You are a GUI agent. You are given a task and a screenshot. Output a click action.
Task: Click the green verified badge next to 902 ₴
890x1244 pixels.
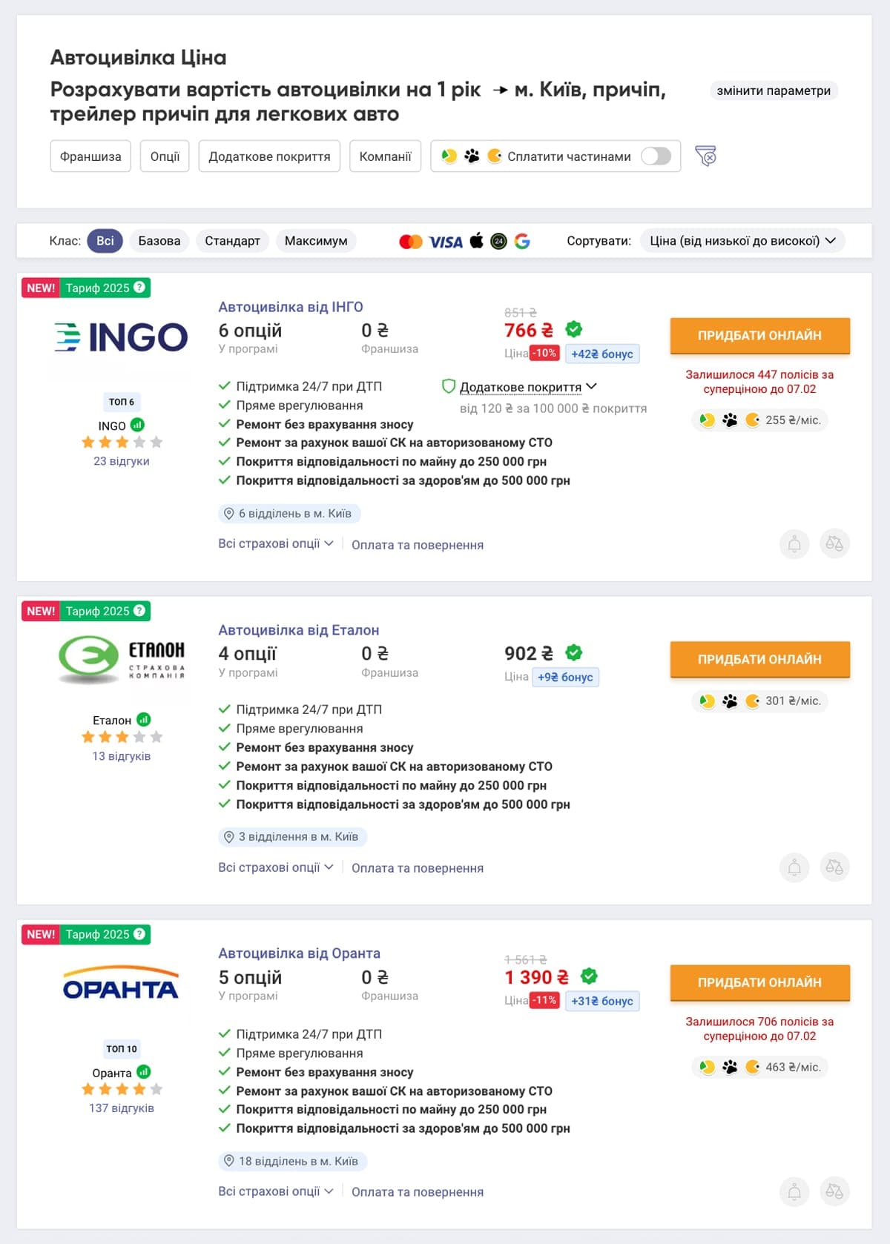(x=574, y=652)
